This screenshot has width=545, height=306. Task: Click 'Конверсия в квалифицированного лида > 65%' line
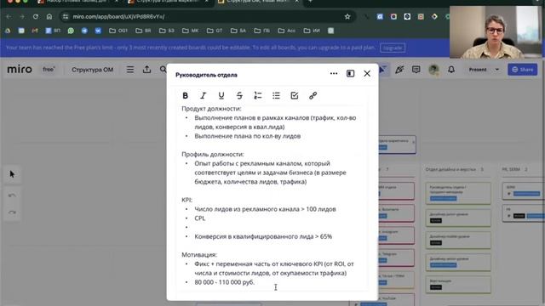[x=263, y=236]
